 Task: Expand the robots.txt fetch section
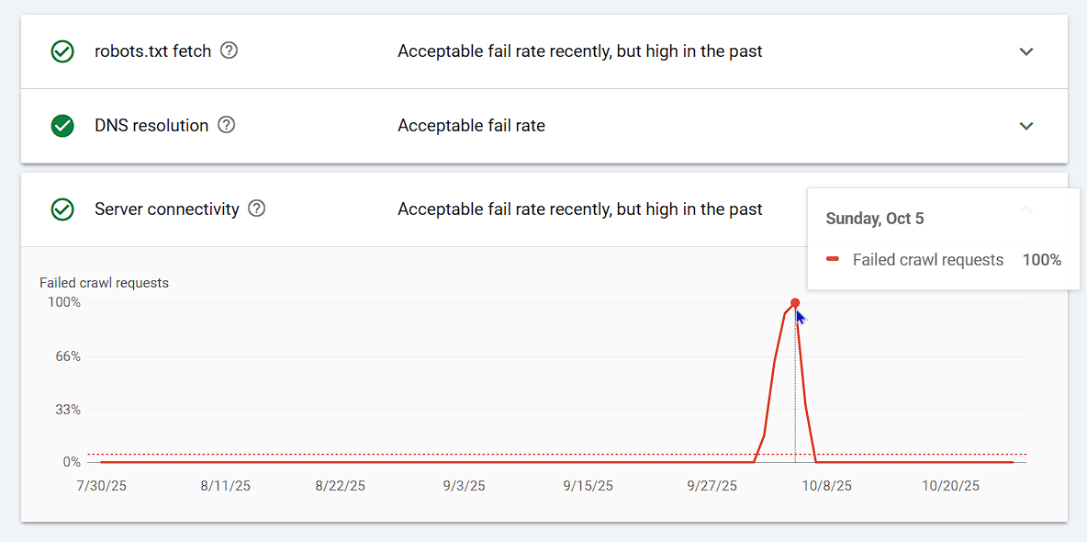point(1026,51)
